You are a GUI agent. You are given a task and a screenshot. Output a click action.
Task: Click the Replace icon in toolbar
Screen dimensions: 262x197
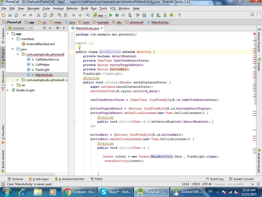point(66,15)
